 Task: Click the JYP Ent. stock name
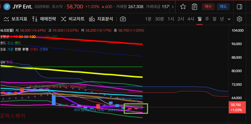point(22,7)
